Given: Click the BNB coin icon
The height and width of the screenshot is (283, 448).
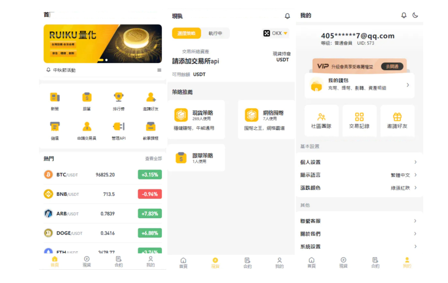Looking at the screenshot, I should tap(48, 194).
